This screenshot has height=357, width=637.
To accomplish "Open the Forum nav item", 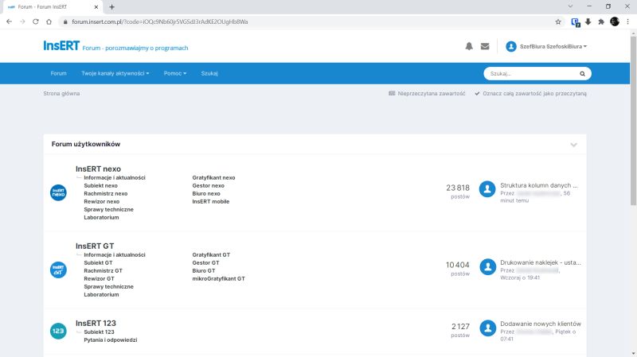I will pos(58,73).
